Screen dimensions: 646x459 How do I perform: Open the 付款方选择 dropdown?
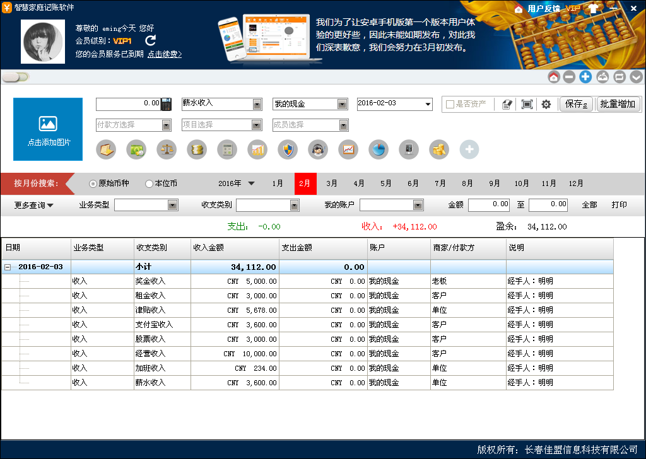pos(167,125)
